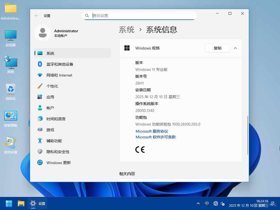
Task: Open the Microsoft 软件许可条款 link
Action: [156, 137]
